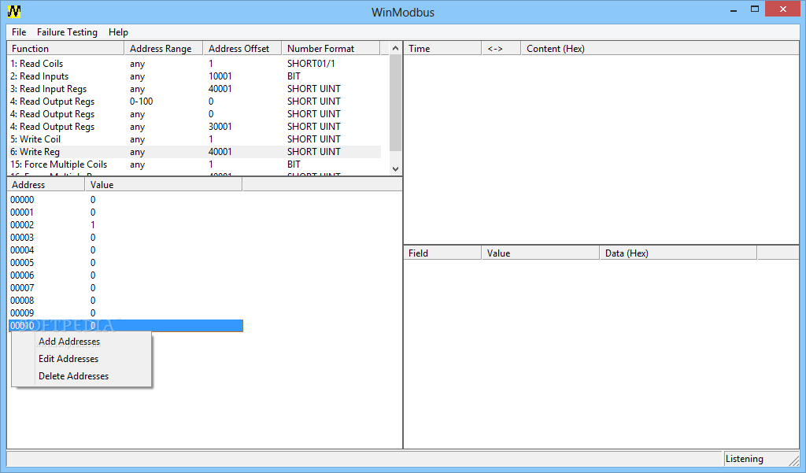Click the Number Format column header
Image resolution: width=806 pixels, height=473 pixels.
pyautogui.click(x=331, y=48)
